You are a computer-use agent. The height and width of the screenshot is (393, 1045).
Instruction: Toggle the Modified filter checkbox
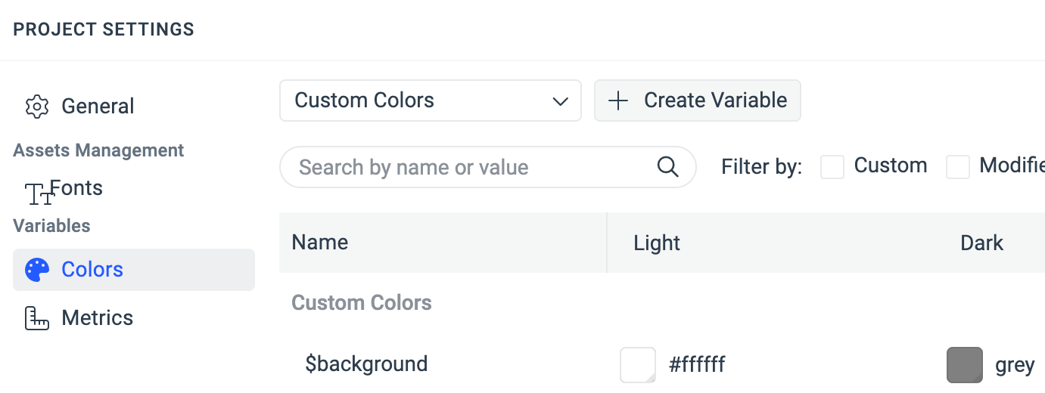[958, 167]
